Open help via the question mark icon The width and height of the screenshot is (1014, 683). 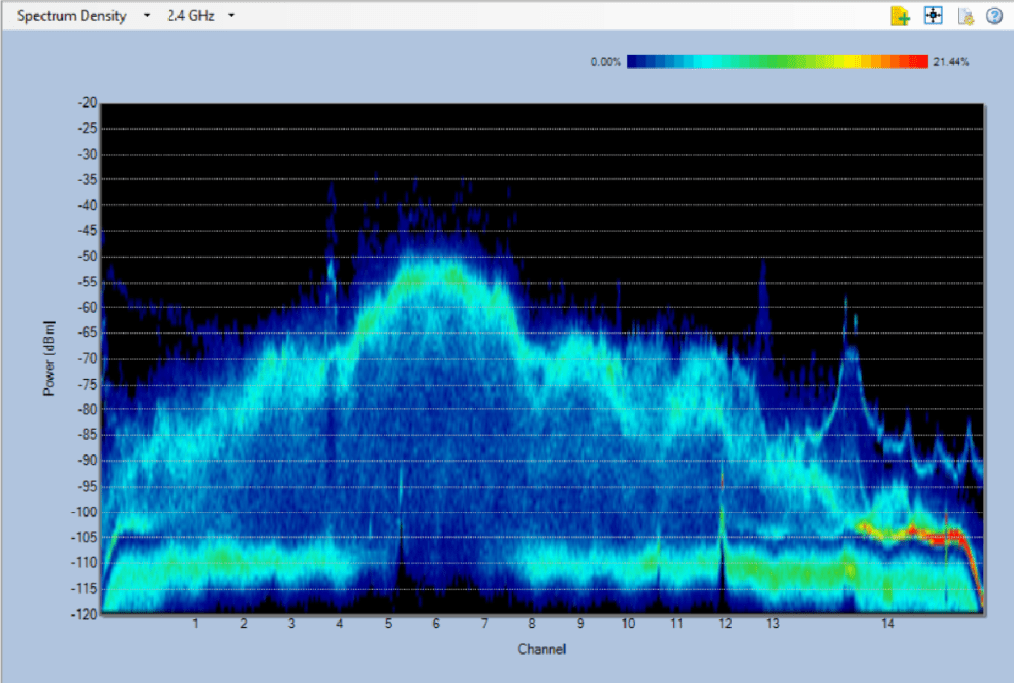coord(994,16)
